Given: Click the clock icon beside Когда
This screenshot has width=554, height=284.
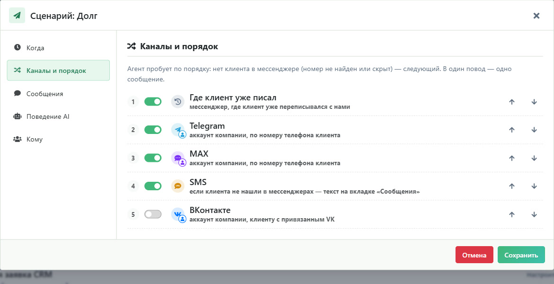Looking at the screenshot, I should [18, 47].
